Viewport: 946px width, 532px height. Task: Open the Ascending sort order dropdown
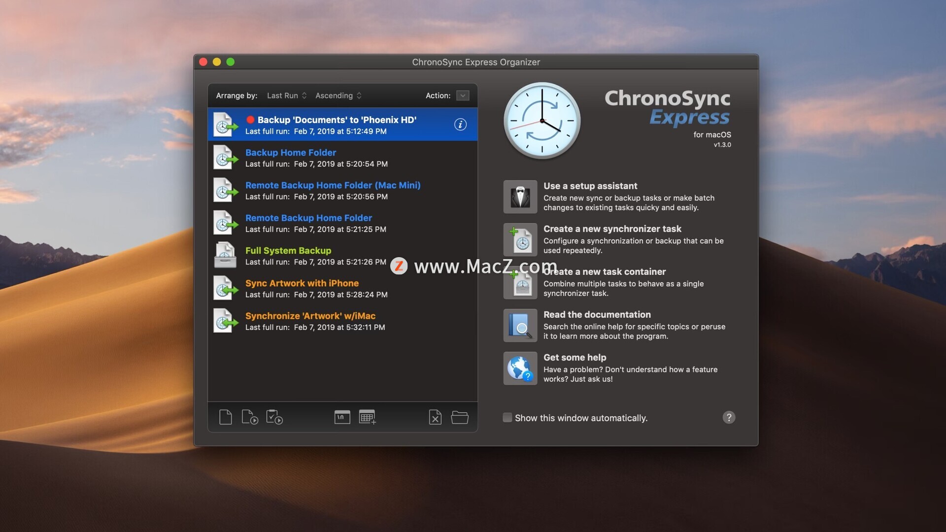pyautogui.click(x=338, y=96)
